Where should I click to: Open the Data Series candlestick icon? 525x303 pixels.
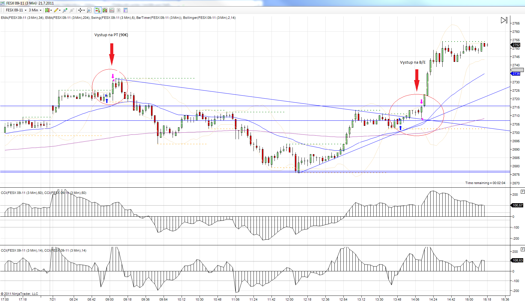(105, 10)
